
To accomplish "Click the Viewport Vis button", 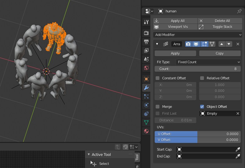I will 175,27.
